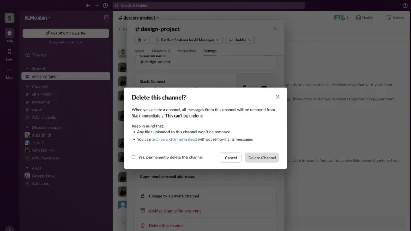Check 'Yes, permanently delete the channel' box
The width and height of the screenshot is (411, 231).
[x=133, y=157]
